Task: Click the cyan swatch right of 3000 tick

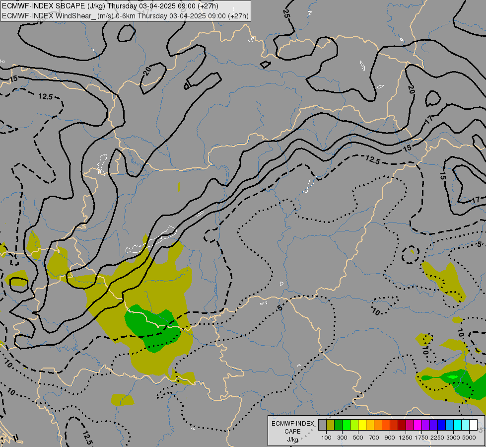Action: pos(457,425)
